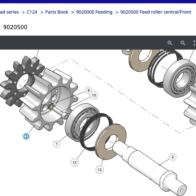This screenshot has width=196, height=196.
Task: Go to Parts Book breadcrumb
Action: click(x=57, y=12)
